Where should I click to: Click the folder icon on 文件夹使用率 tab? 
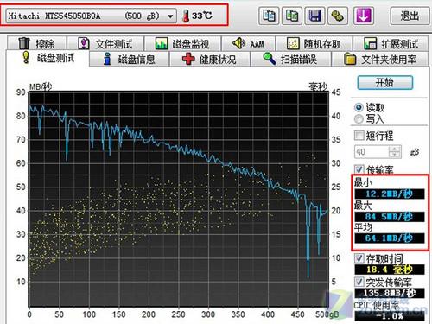click(x=350, y=59)
